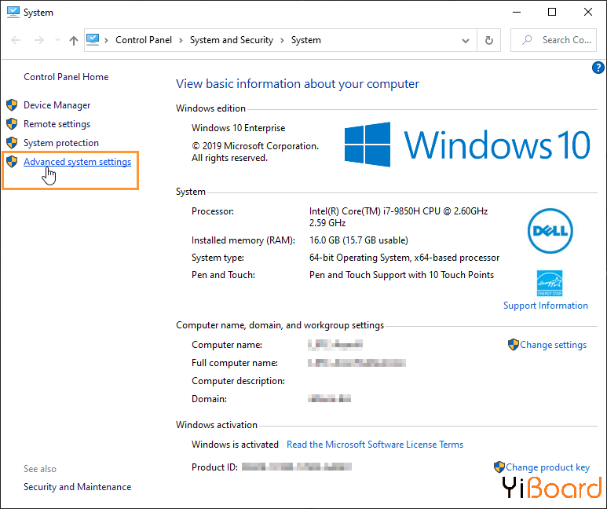
Task: Click the Change settings shield icon
Action: (514, 344)
